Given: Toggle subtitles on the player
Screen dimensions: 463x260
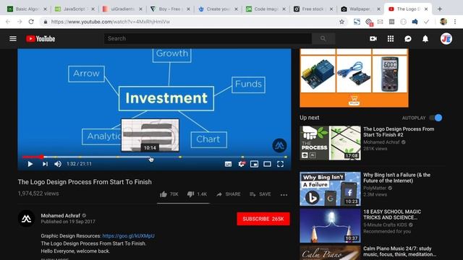Looking at the screenshot, I should click(x=228, y=164).
